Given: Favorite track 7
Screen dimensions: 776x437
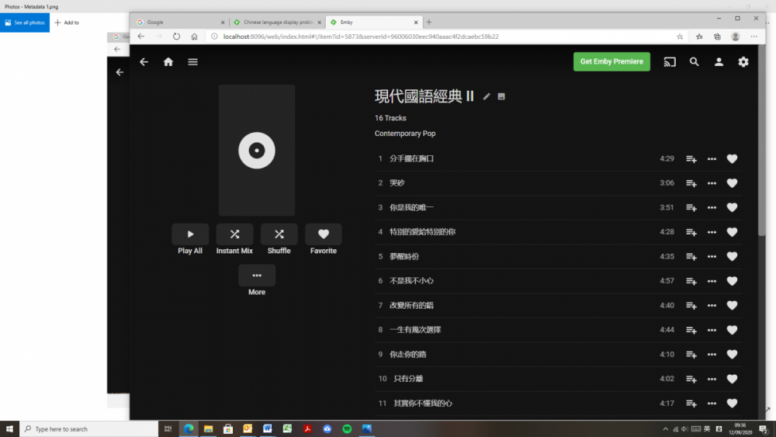Looking at the screenshot, I should click(x=732, y=305).
